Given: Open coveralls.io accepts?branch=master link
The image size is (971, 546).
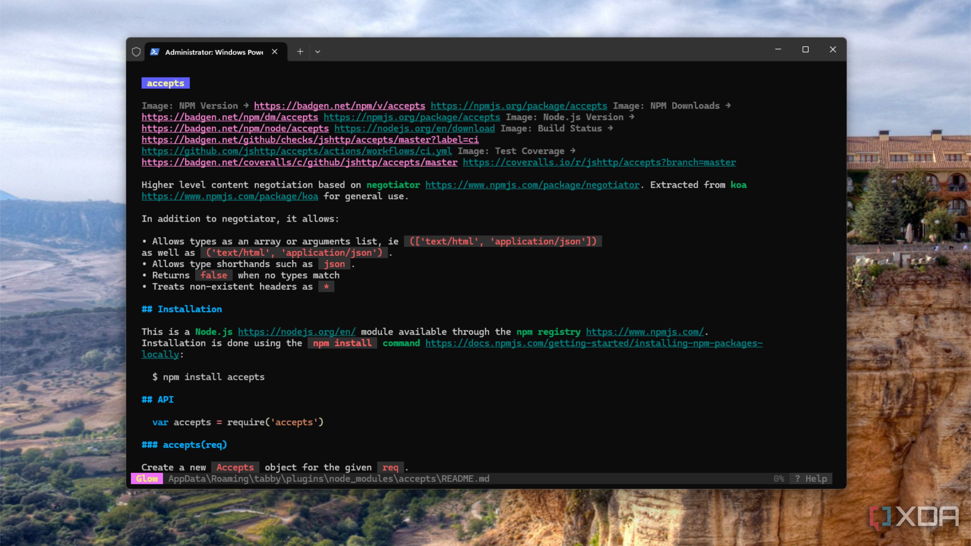Looking at the screenshot, I should (599, 162).
